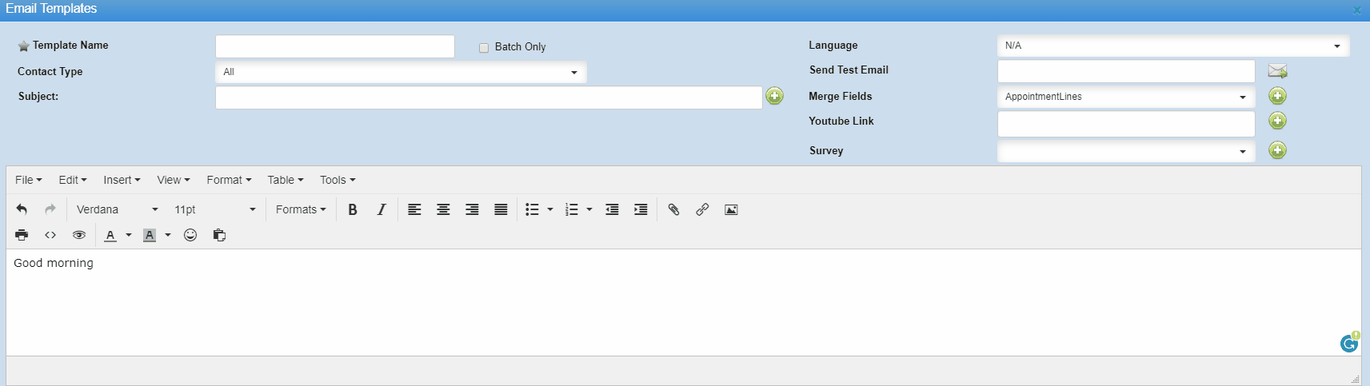Screen dimensions: 1370x386
Task: Open the Merge Fields AppointmentLines dropdown
Action: (x=1125, y=97)
